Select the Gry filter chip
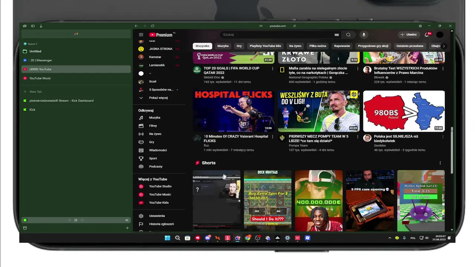This screenshot has height=267, width=475. (x=239, y=46)
